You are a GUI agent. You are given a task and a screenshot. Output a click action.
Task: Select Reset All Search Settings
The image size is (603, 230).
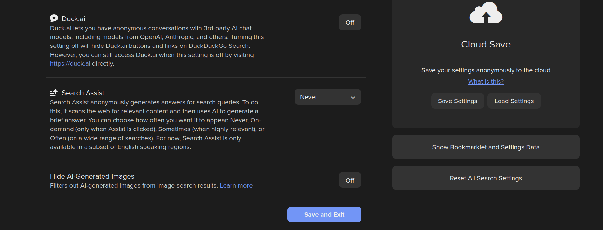[486, 178]
